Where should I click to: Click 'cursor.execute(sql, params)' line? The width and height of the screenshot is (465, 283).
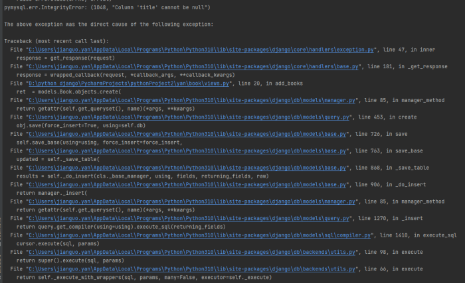(x=58, y=244)
